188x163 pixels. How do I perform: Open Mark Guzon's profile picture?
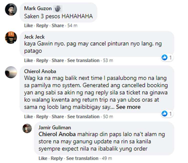[x=11, y=10]
